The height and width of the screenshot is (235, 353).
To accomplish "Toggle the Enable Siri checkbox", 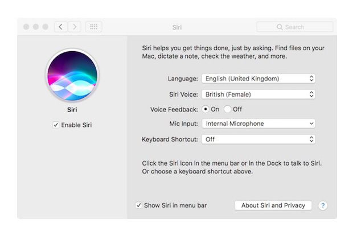I will point(56,125).
